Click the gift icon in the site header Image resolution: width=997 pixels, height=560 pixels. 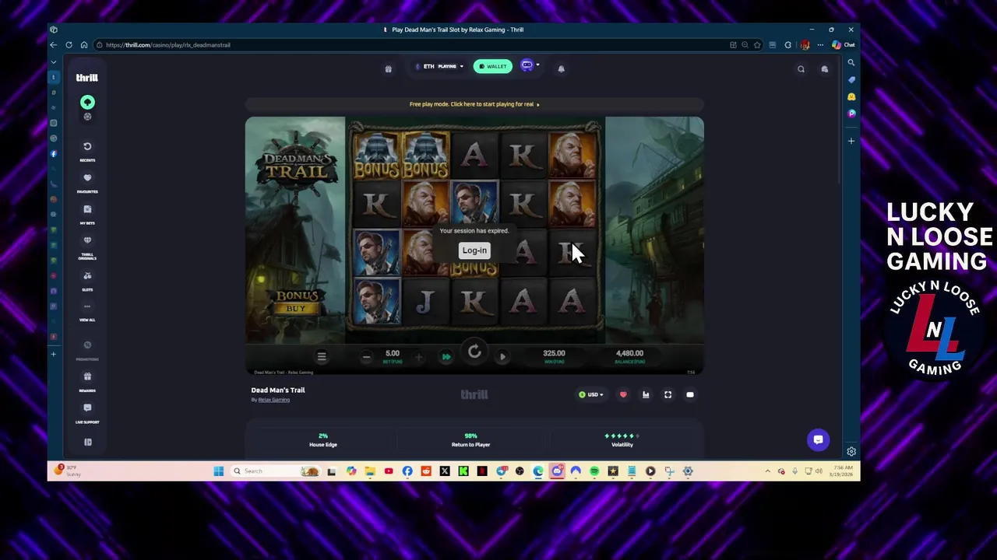click(388, 68)
